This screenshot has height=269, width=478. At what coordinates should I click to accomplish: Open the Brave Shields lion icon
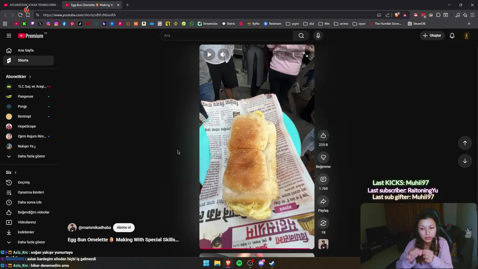pyautogui.click(x=397, y=15)
